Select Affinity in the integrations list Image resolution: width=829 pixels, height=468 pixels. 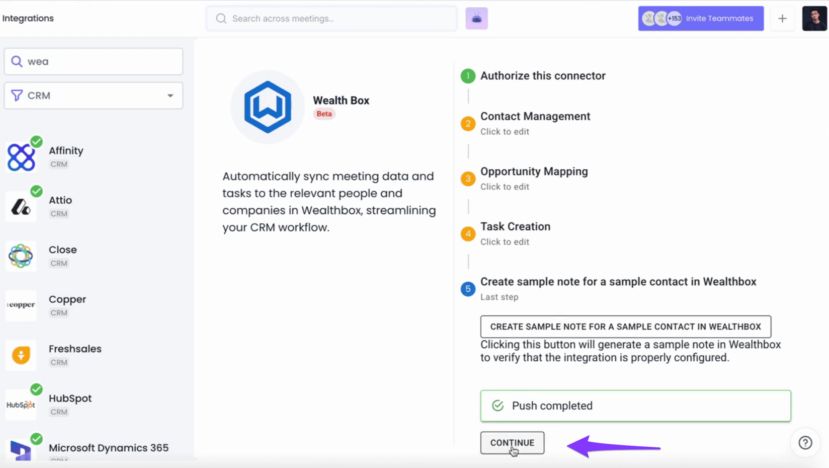tap(66, 151)
